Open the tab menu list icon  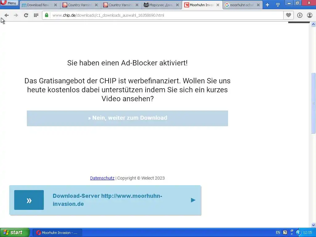[278, 5]
